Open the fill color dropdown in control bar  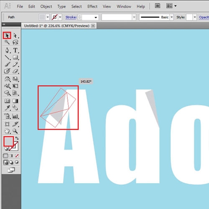[x=48, y=17]
